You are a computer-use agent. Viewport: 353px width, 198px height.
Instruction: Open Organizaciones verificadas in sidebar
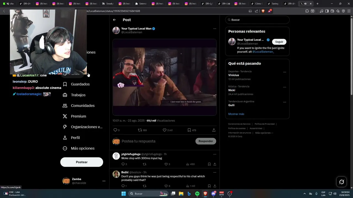[82, 127]
